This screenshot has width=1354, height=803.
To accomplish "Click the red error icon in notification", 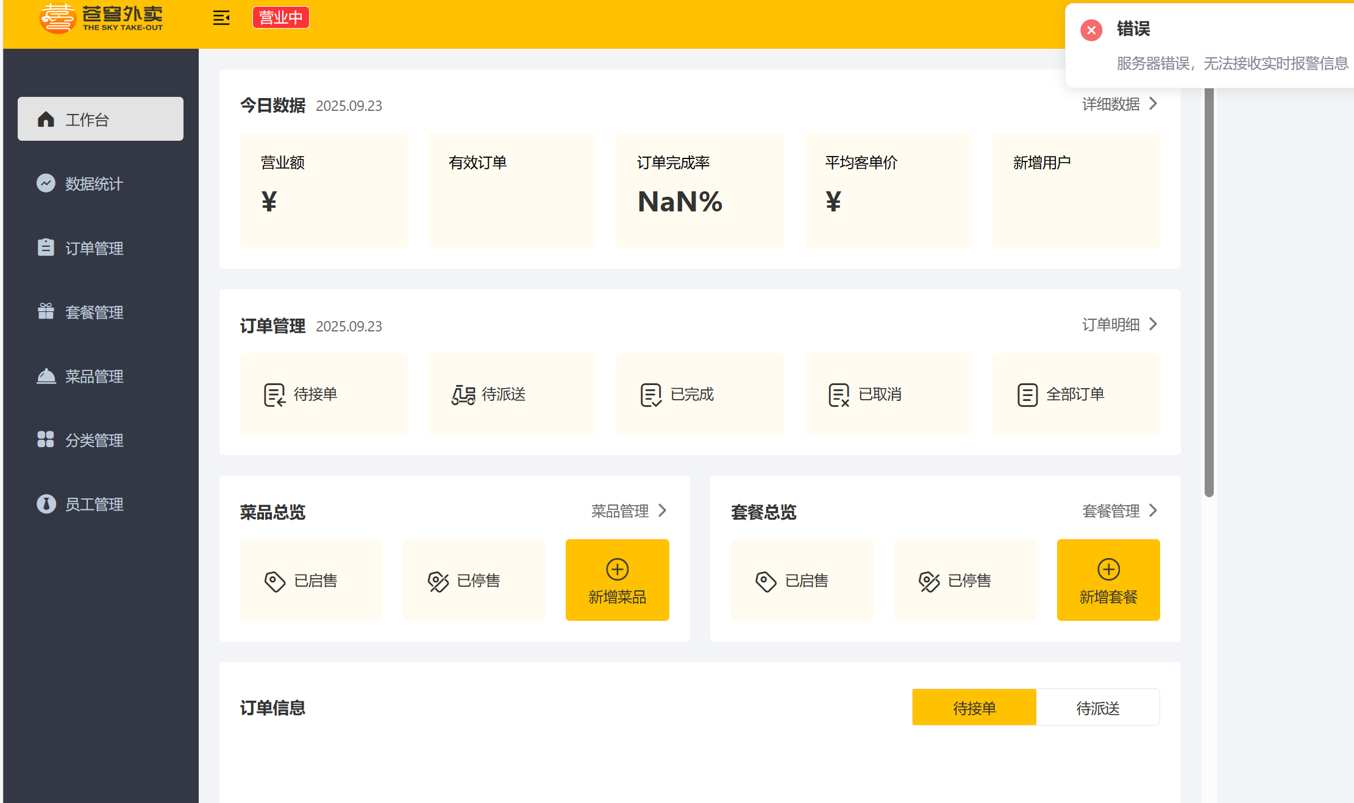I will click(x=1091, y=30).
